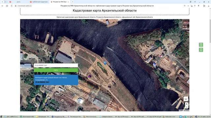211x118 pixels.
Task: Click heading Кадастровая карта Архангельской области
Action: [105, 10]
